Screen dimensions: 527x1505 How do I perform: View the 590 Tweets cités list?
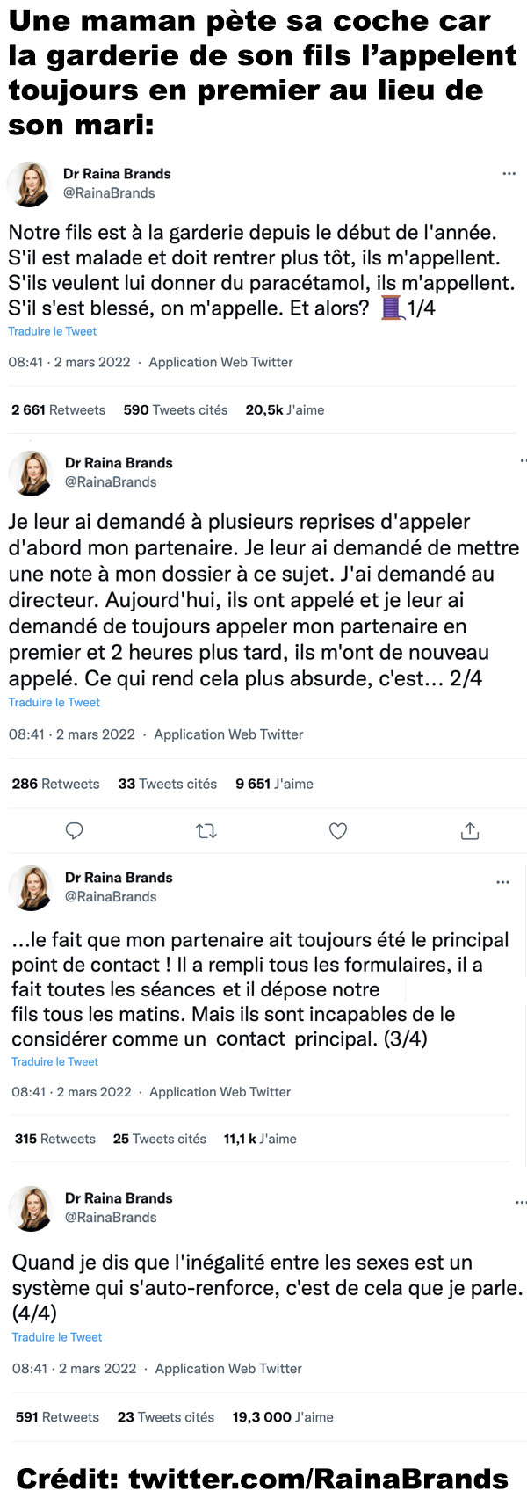176,409
